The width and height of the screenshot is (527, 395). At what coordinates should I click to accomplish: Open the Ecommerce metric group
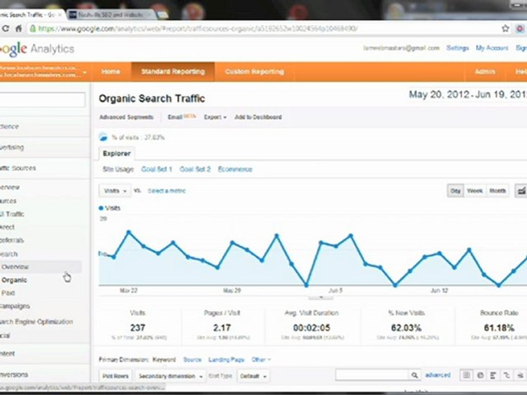tap(235, 170)
